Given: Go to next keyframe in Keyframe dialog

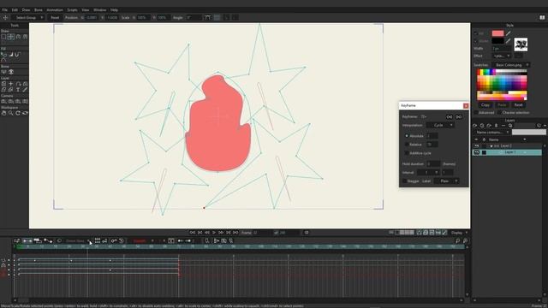Looking at the screenshot, I should [x=459, y=116].
